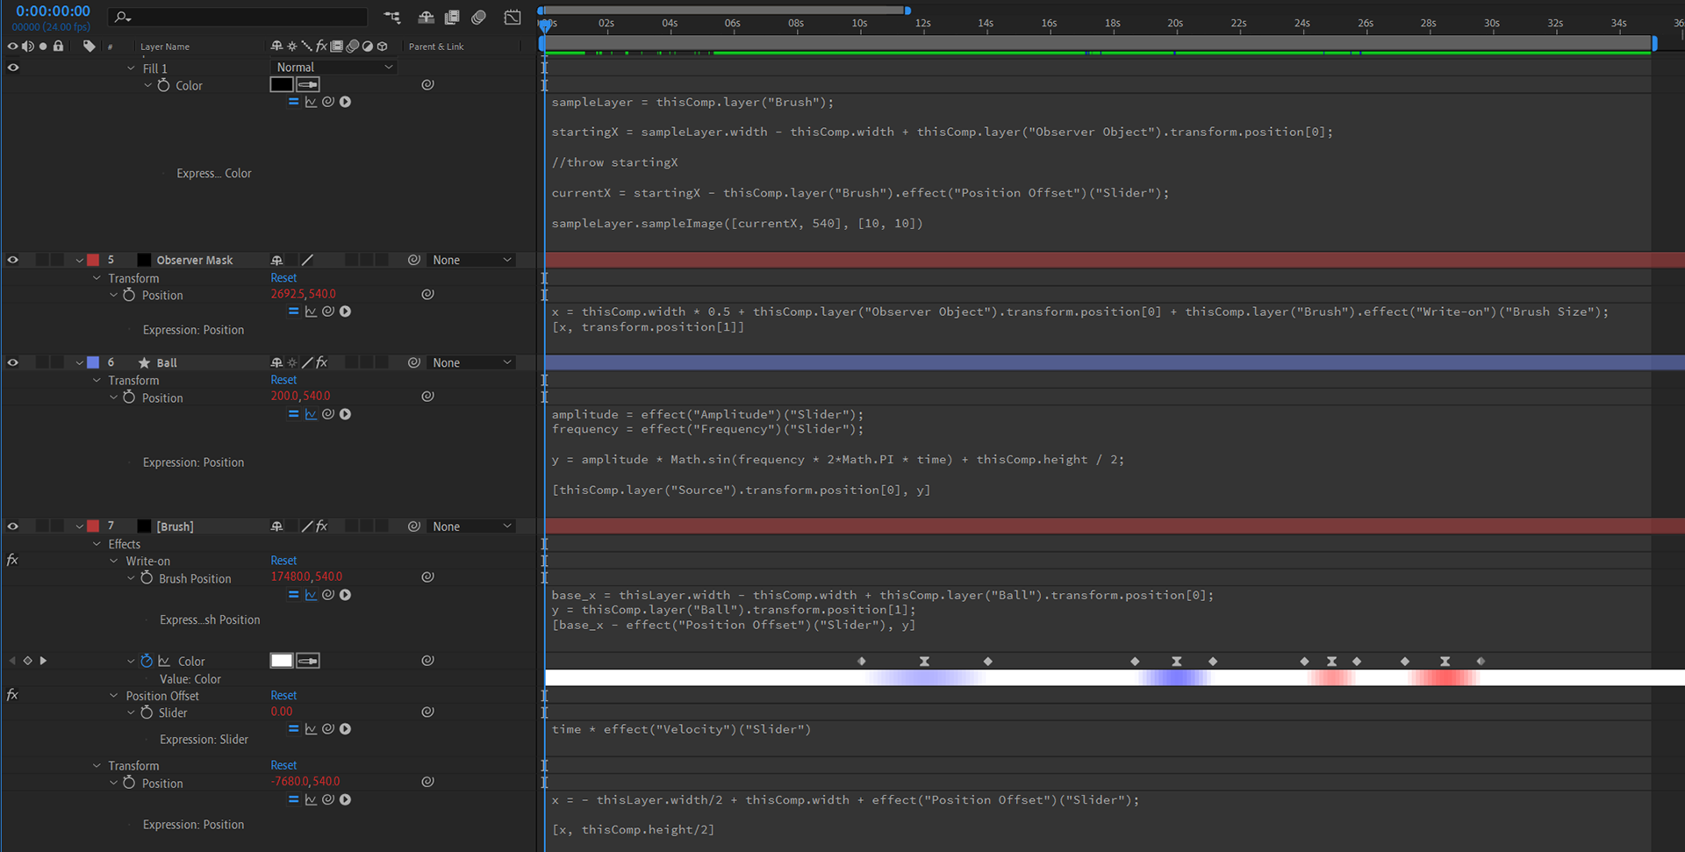Screen dimensions: 1685x852
Task: Collapse the Fill 1 group
Action: click(x=131, y=68)
